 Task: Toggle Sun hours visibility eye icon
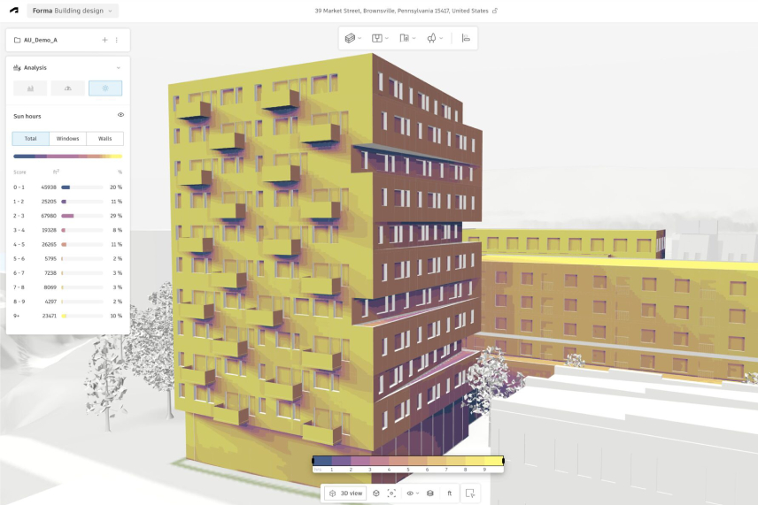point(120,115)
